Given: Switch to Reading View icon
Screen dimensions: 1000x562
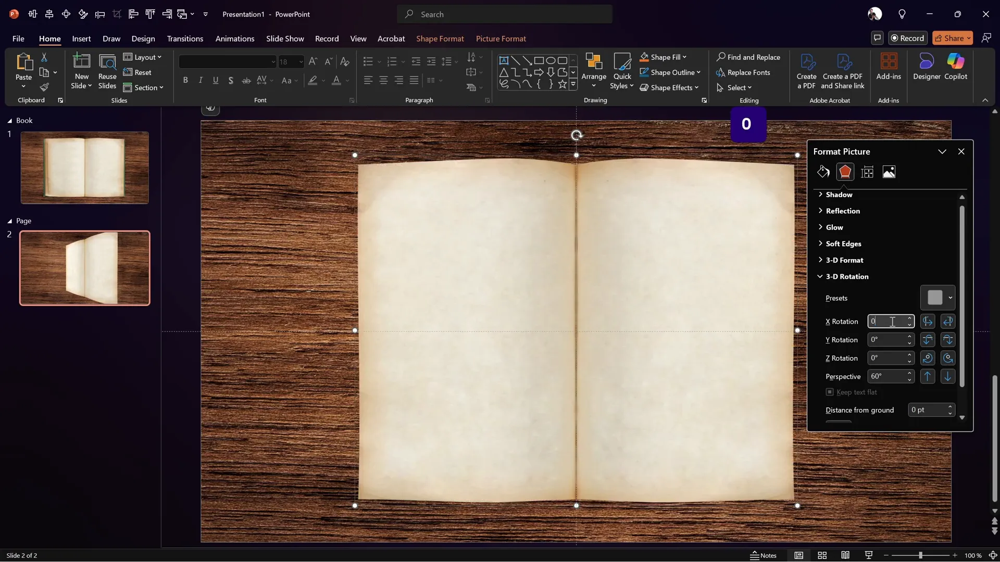Looking at the screenshot, I should [x=845, y=555].
